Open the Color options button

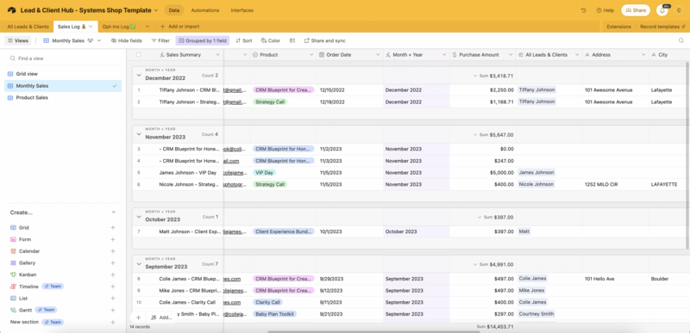[271, 40]
